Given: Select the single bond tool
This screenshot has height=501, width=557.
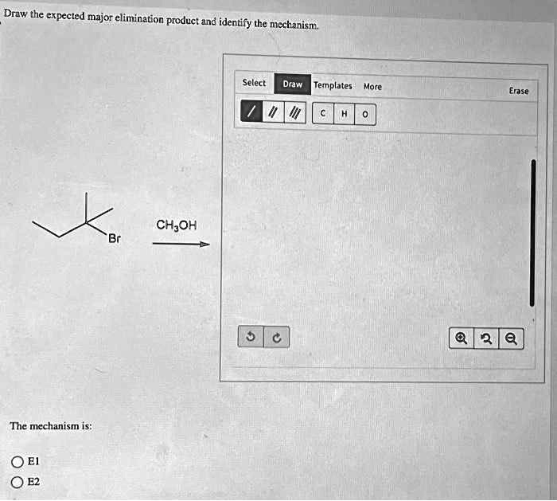Looking at the screenshot, I should (251, 112).
